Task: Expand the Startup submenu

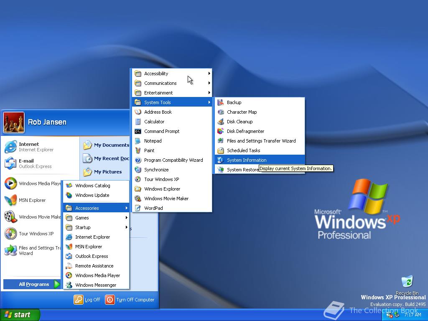Action: (x=96, y=227)
